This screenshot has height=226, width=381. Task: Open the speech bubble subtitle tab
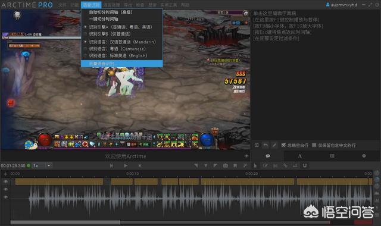[x=268, y=156]
